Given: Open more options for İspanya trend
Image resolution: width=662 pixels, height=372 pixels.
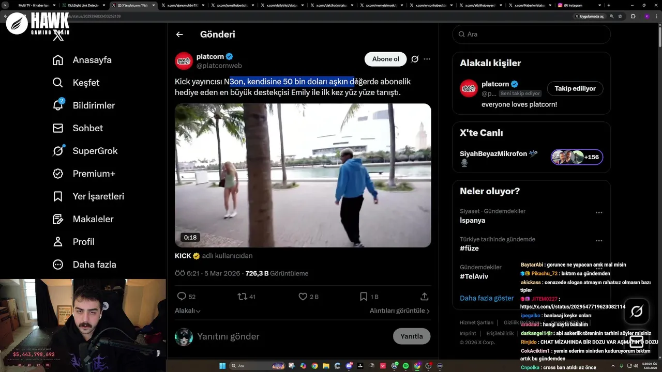Looking at the screenshot, I should (599, 212).
